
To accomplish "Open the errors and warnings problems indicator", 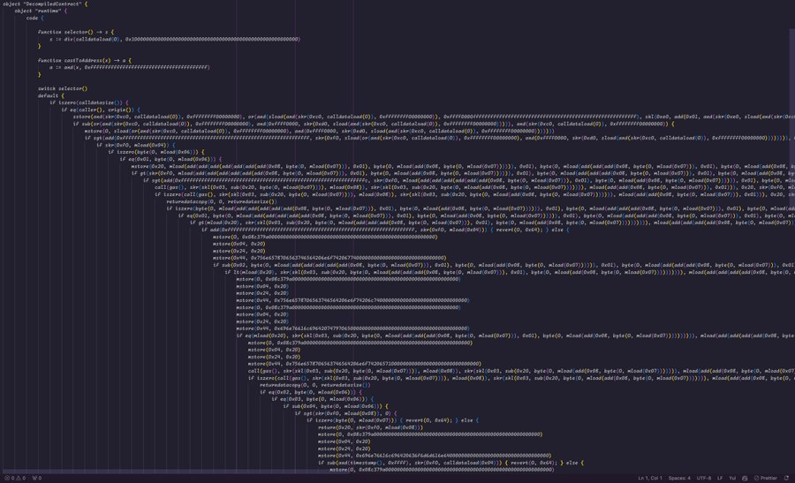I will pyautogui.click(x=15, y=478).
